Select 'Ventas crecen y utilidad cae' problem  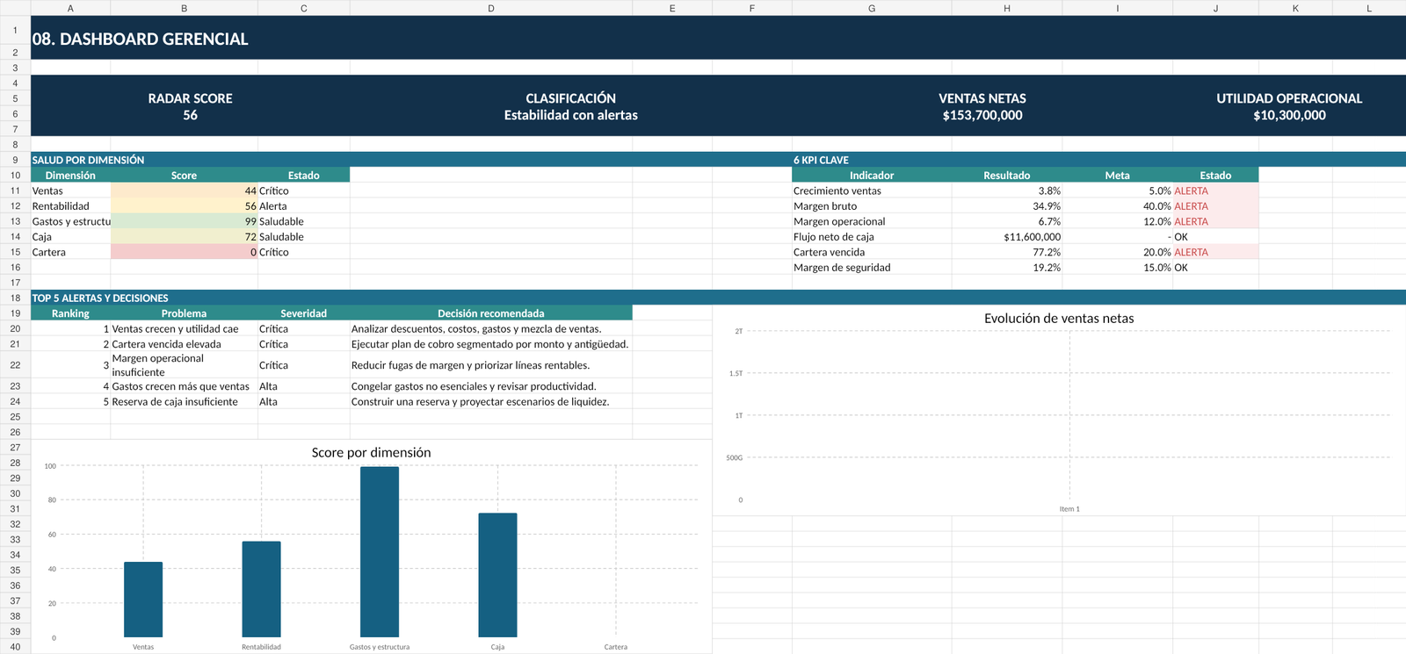pos(184,329)
